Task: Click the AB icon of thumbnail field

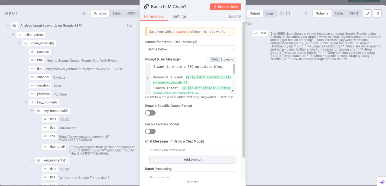Action: [45, 147]
